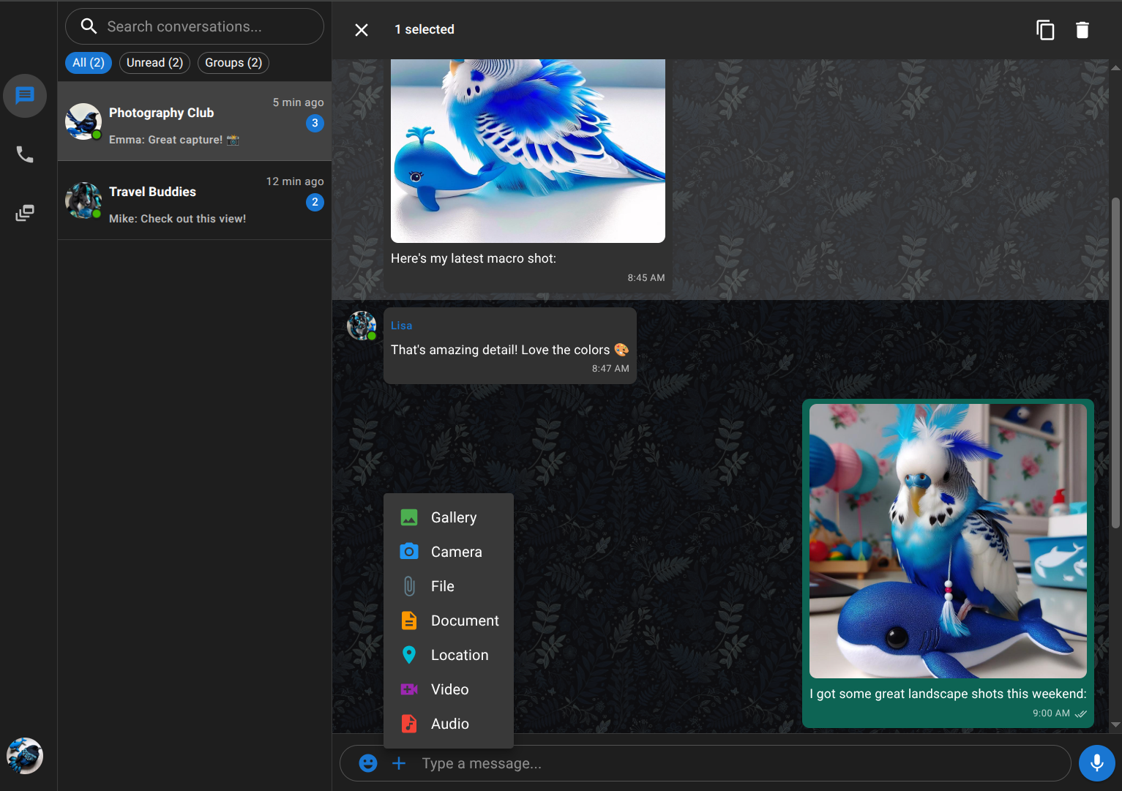Click the Search conversations field
This screenshot has width=1122, height=791.
[x=195, y=26]
